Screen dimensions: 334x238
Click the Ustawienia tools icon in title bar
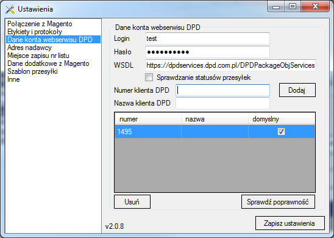(10, 9)
